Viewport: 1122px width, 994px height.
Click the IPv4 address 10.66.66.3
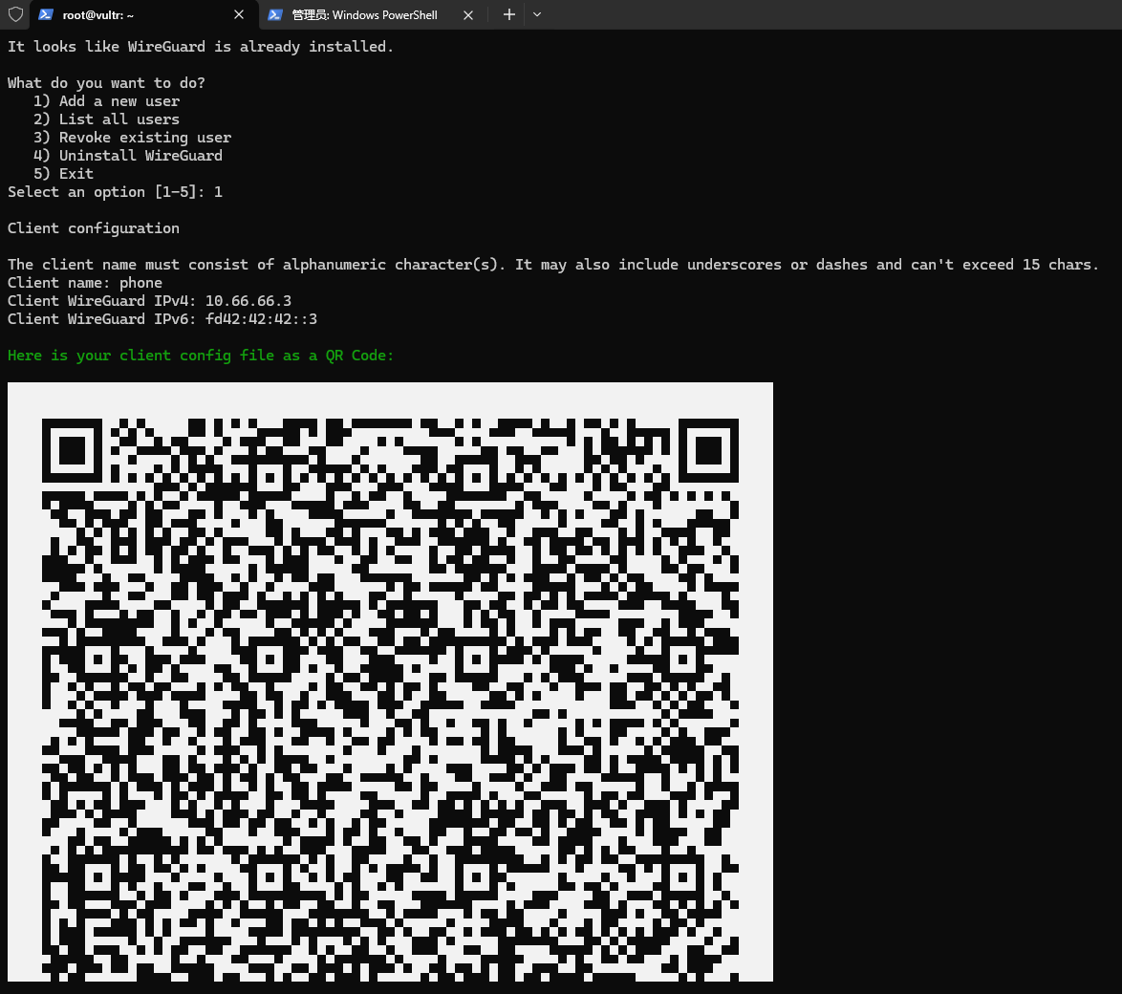[248, 300]
